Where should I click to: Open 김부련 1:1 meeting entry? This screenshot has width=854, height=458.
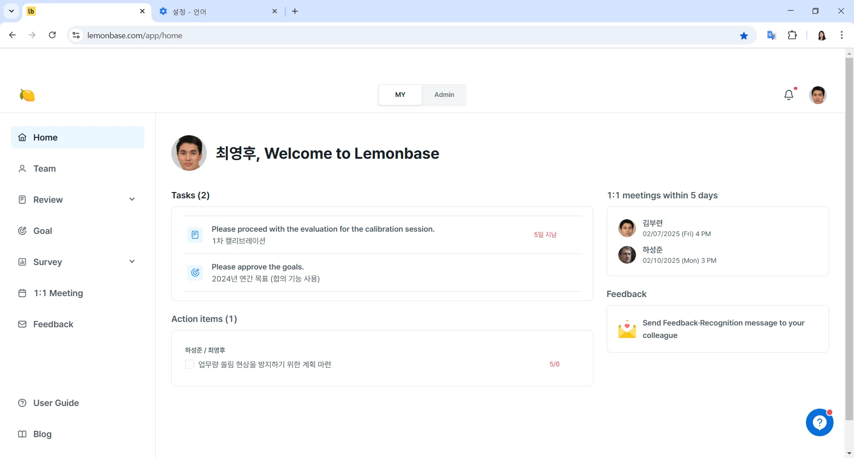click(717, 228)
